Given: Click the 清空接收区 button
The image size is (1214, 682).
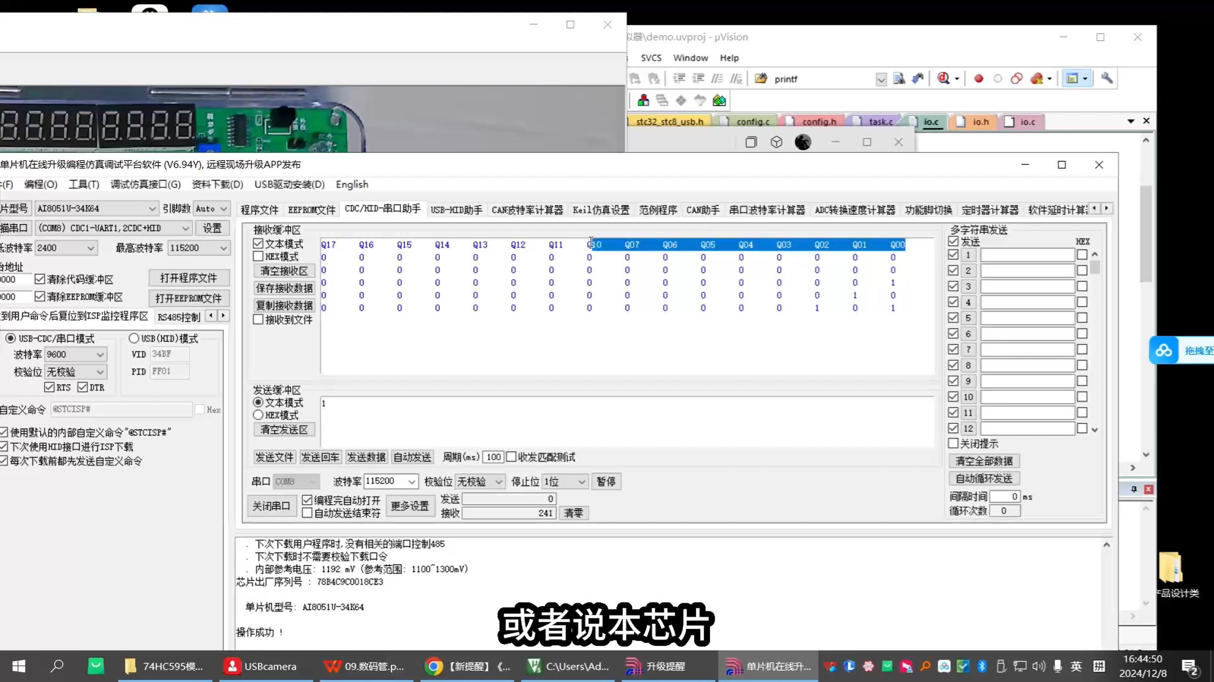Looking at the screenshot, I should tap(283, 270).
